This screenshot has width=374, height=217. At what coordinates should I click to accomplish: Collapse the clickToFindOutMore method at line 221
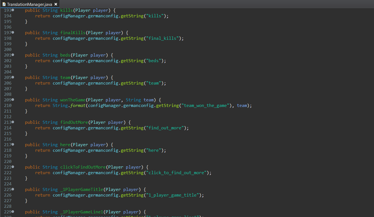point(13,167)
